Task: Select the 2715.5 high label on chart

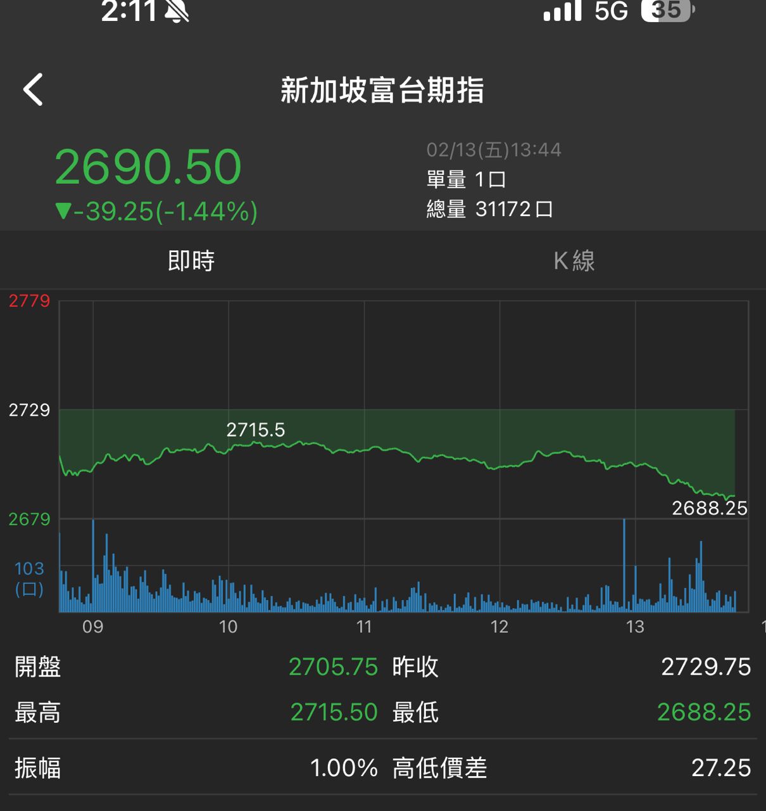Action: click(x=256, y=430)
